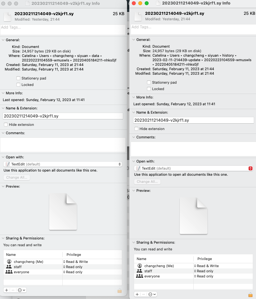Click everyone group icon in left window
The height and width of the screenshot is (299, 256).
[x=9, y=272]
